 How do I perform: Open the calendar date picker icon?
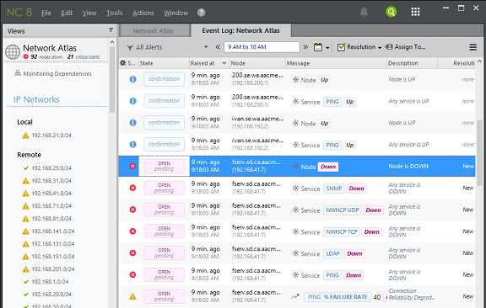coord(318,47)
